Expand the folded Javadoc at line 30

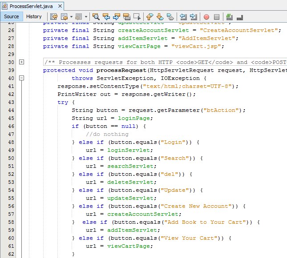coord(22,62)
